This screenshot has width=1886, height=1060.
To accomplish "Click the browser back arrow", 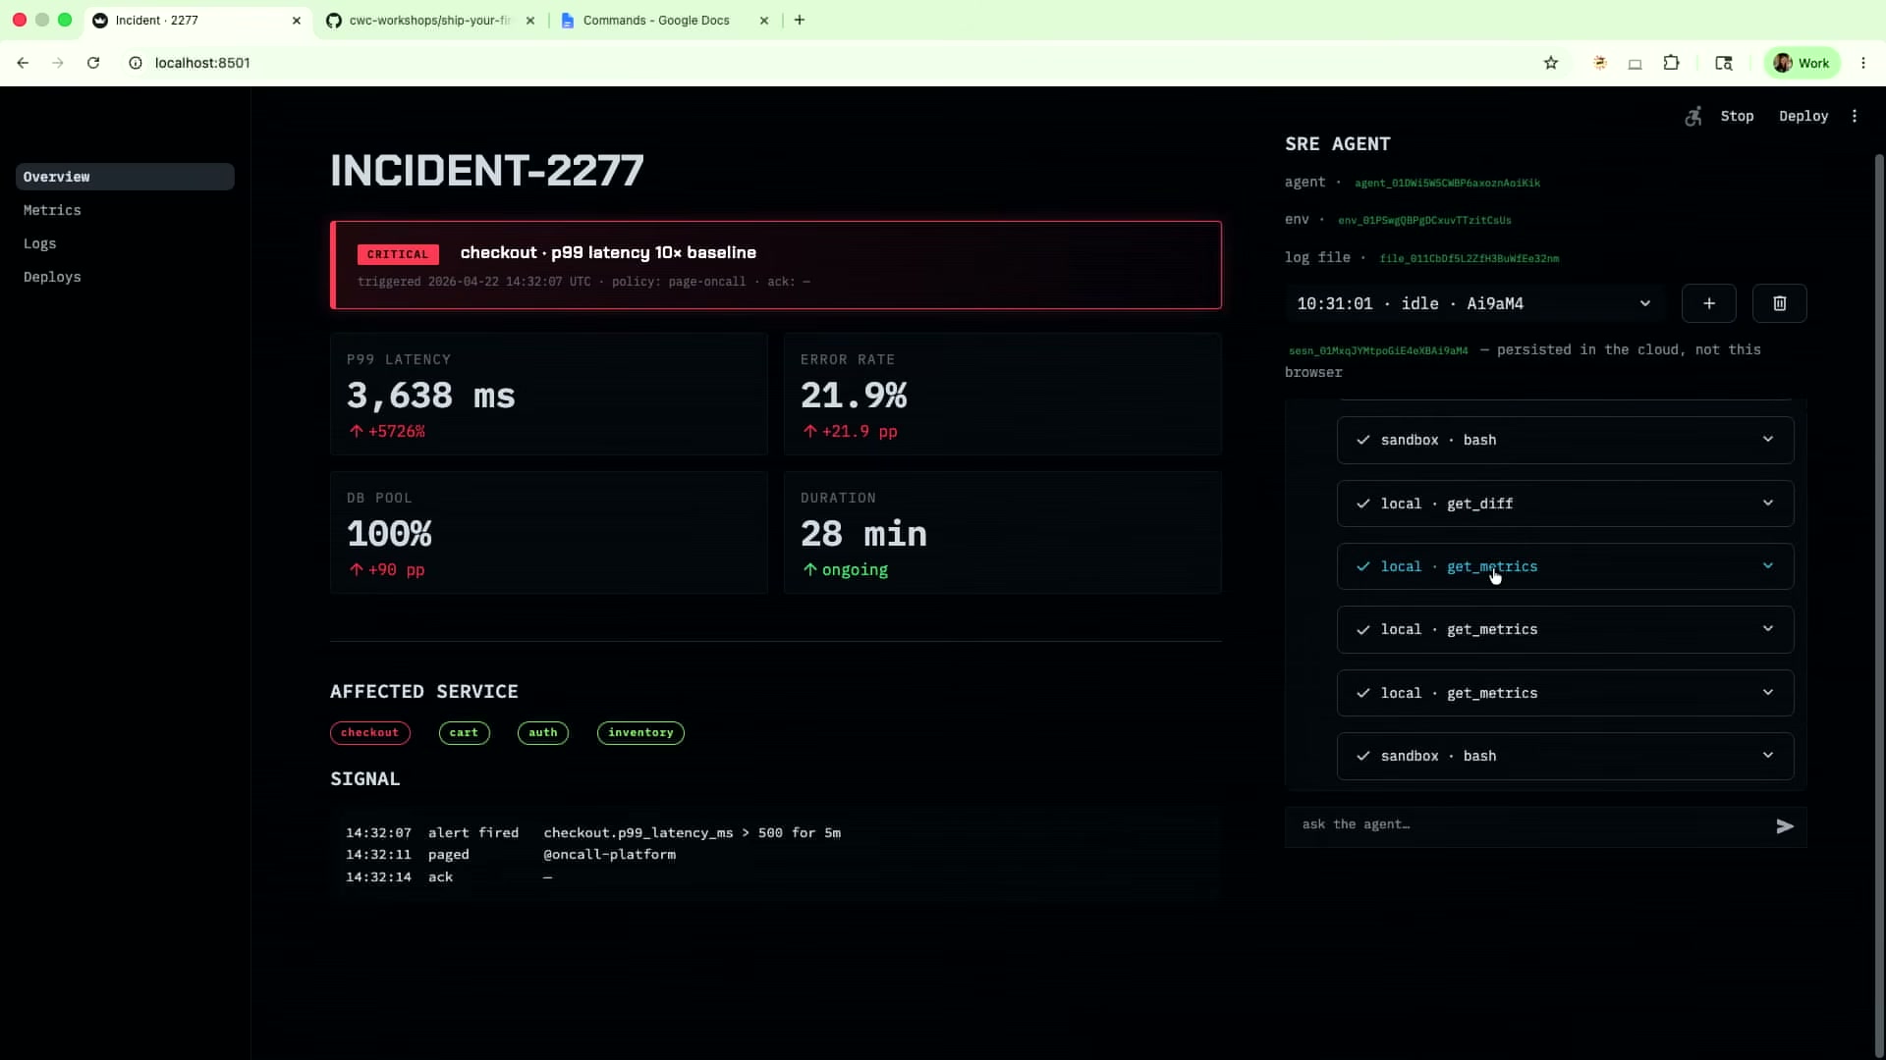I will point(23,63).
